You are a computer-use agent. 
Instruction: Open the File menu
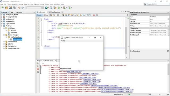[2, 4]
